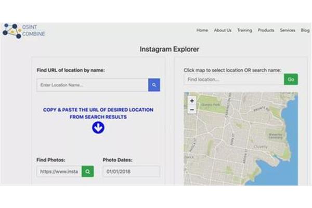312x208 pixels.
Task: Click the Clovelly label on the map
Action: (261, 147)
